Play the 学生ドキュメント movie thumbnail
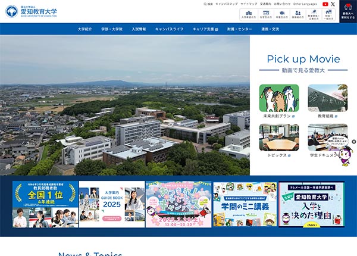The height and width of the screenshot is (256, 357). click(328, 138)
